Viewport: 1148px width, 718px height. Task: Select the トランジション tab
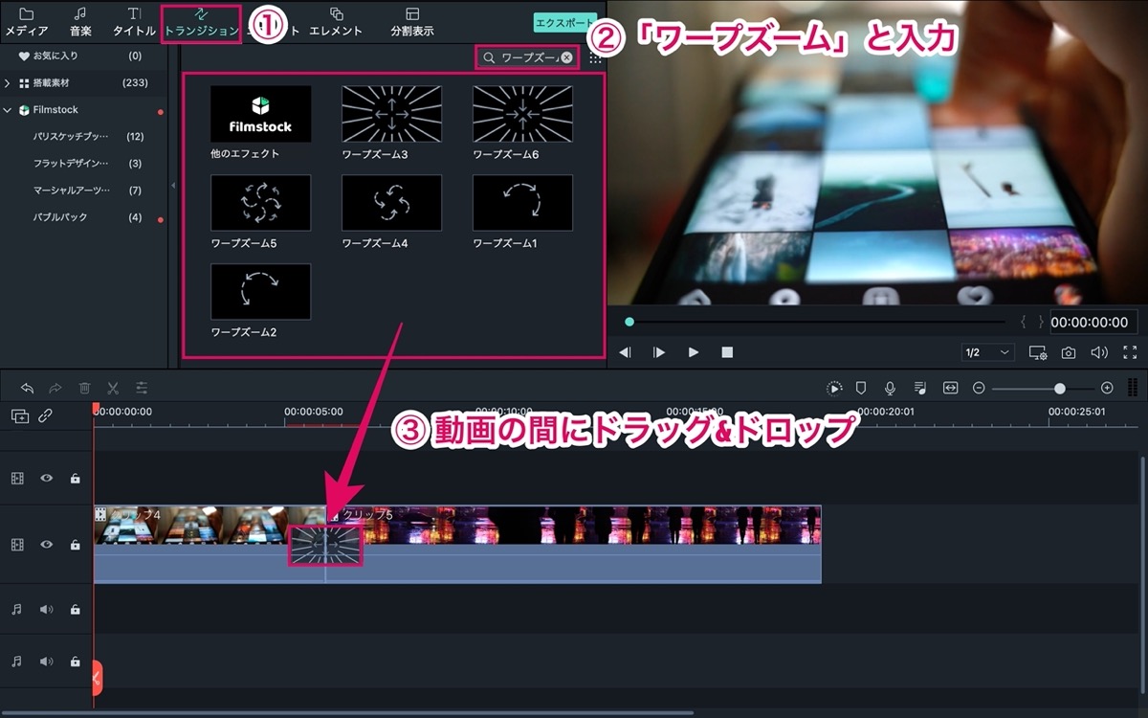[x=201, y=22]
